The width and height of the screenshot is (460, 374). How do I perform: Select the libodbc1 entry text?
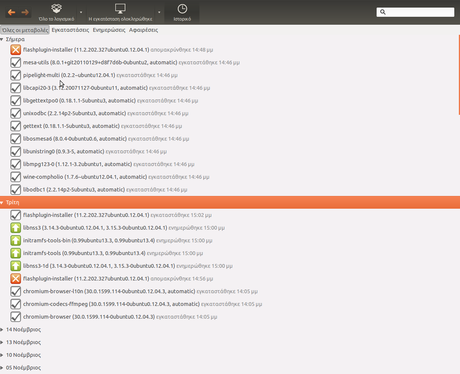pos(105,190)
